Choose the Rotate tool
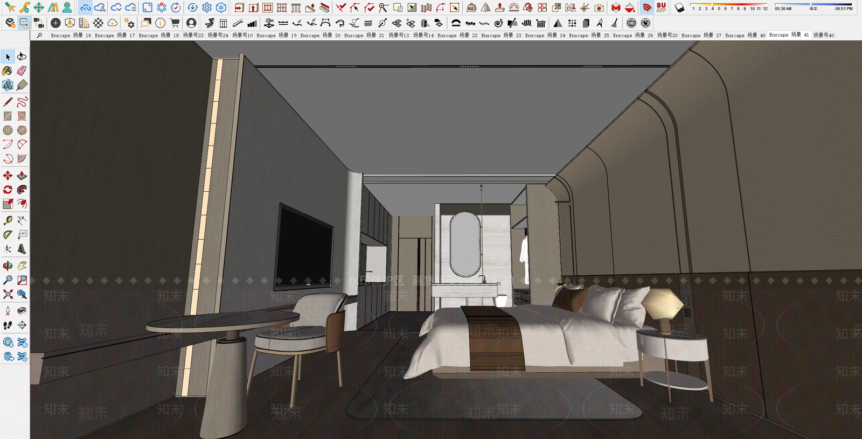Screen dimensions: 862x439 [8, 190]
